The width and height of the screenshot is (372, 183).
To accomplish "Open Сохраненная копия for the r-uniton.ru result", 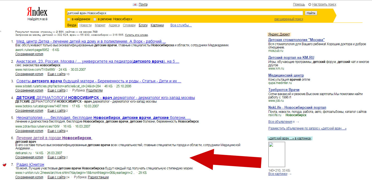I will [x=29, y=177].
